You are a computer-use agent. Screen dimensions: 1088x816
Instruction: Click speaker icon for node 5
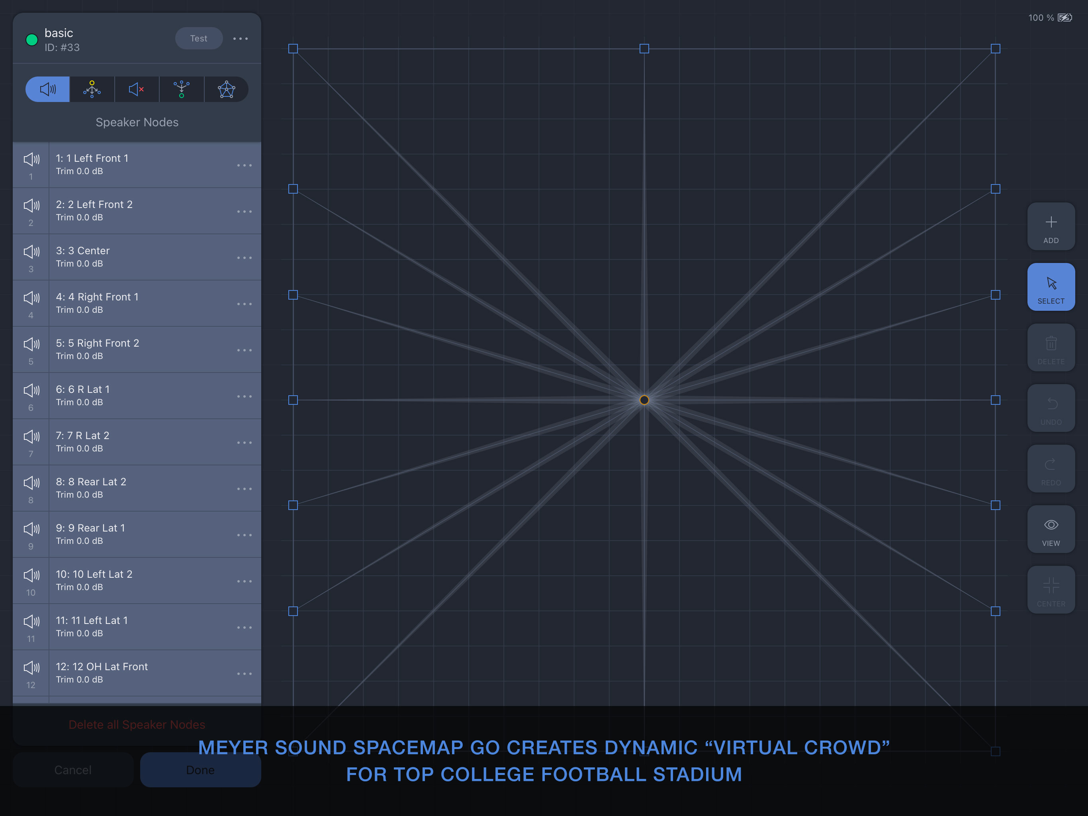tap(31, 345)
